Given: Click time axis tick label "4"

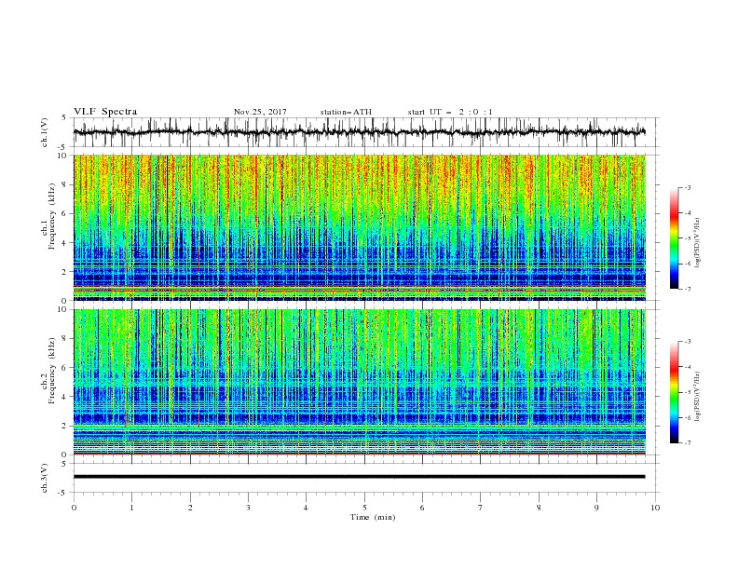Looking at the screenshot, I should click(306, 508).
